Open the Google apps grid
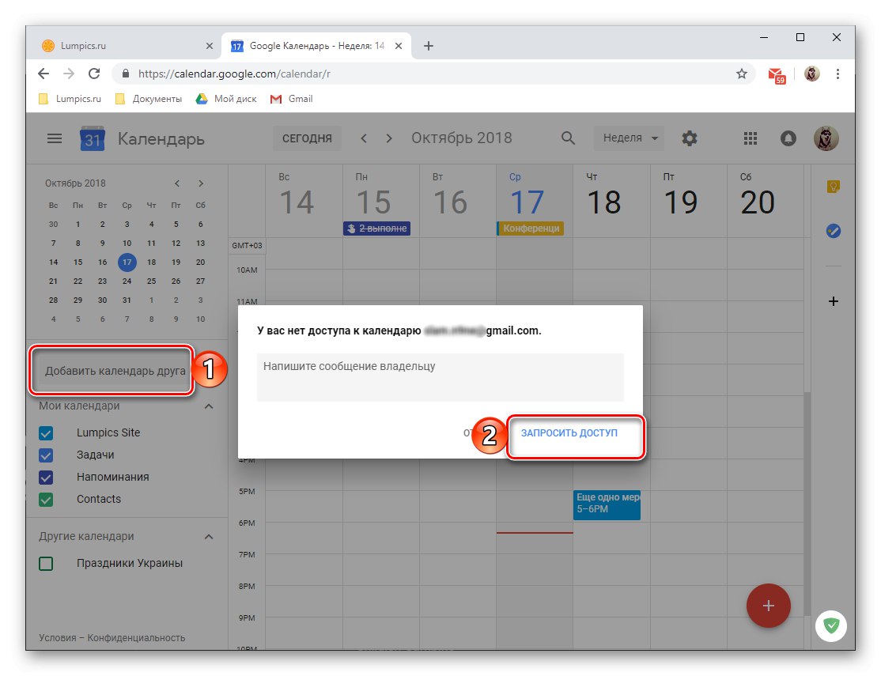 [750, 138]
